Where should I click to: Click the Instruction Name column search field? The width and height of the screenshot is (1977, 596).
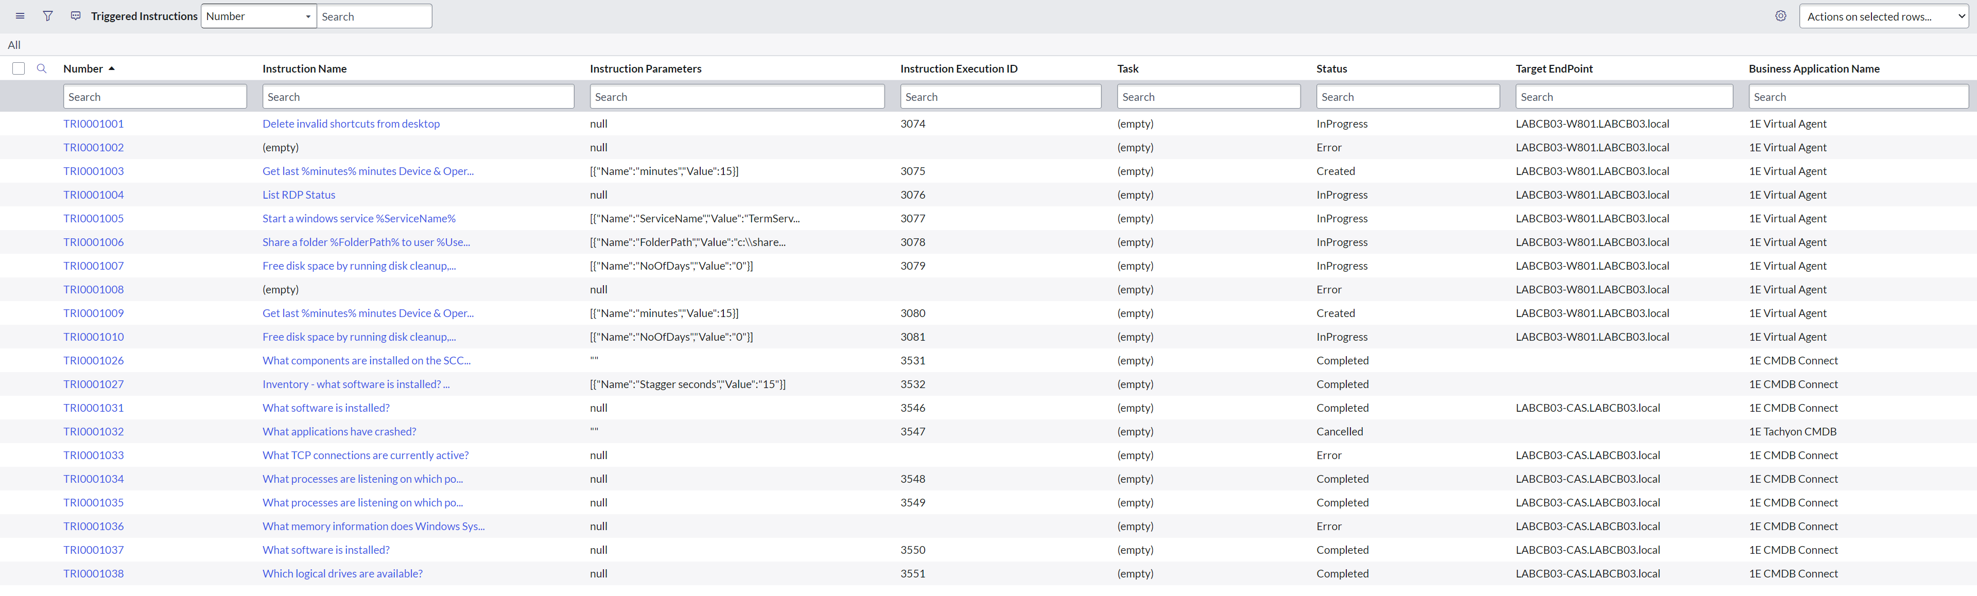(x=418, y=97)
